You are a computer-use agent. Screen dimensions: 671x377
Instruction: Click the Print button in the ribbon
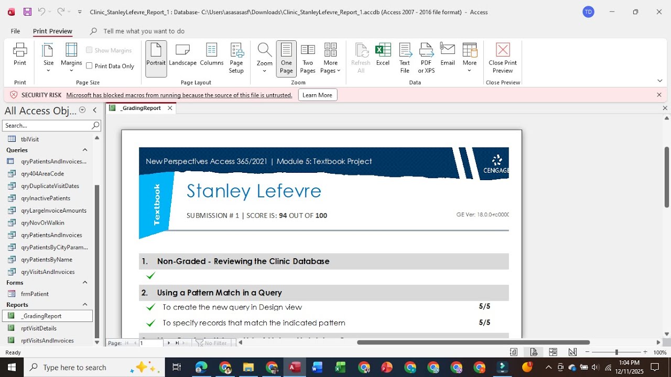pos(20,55)
